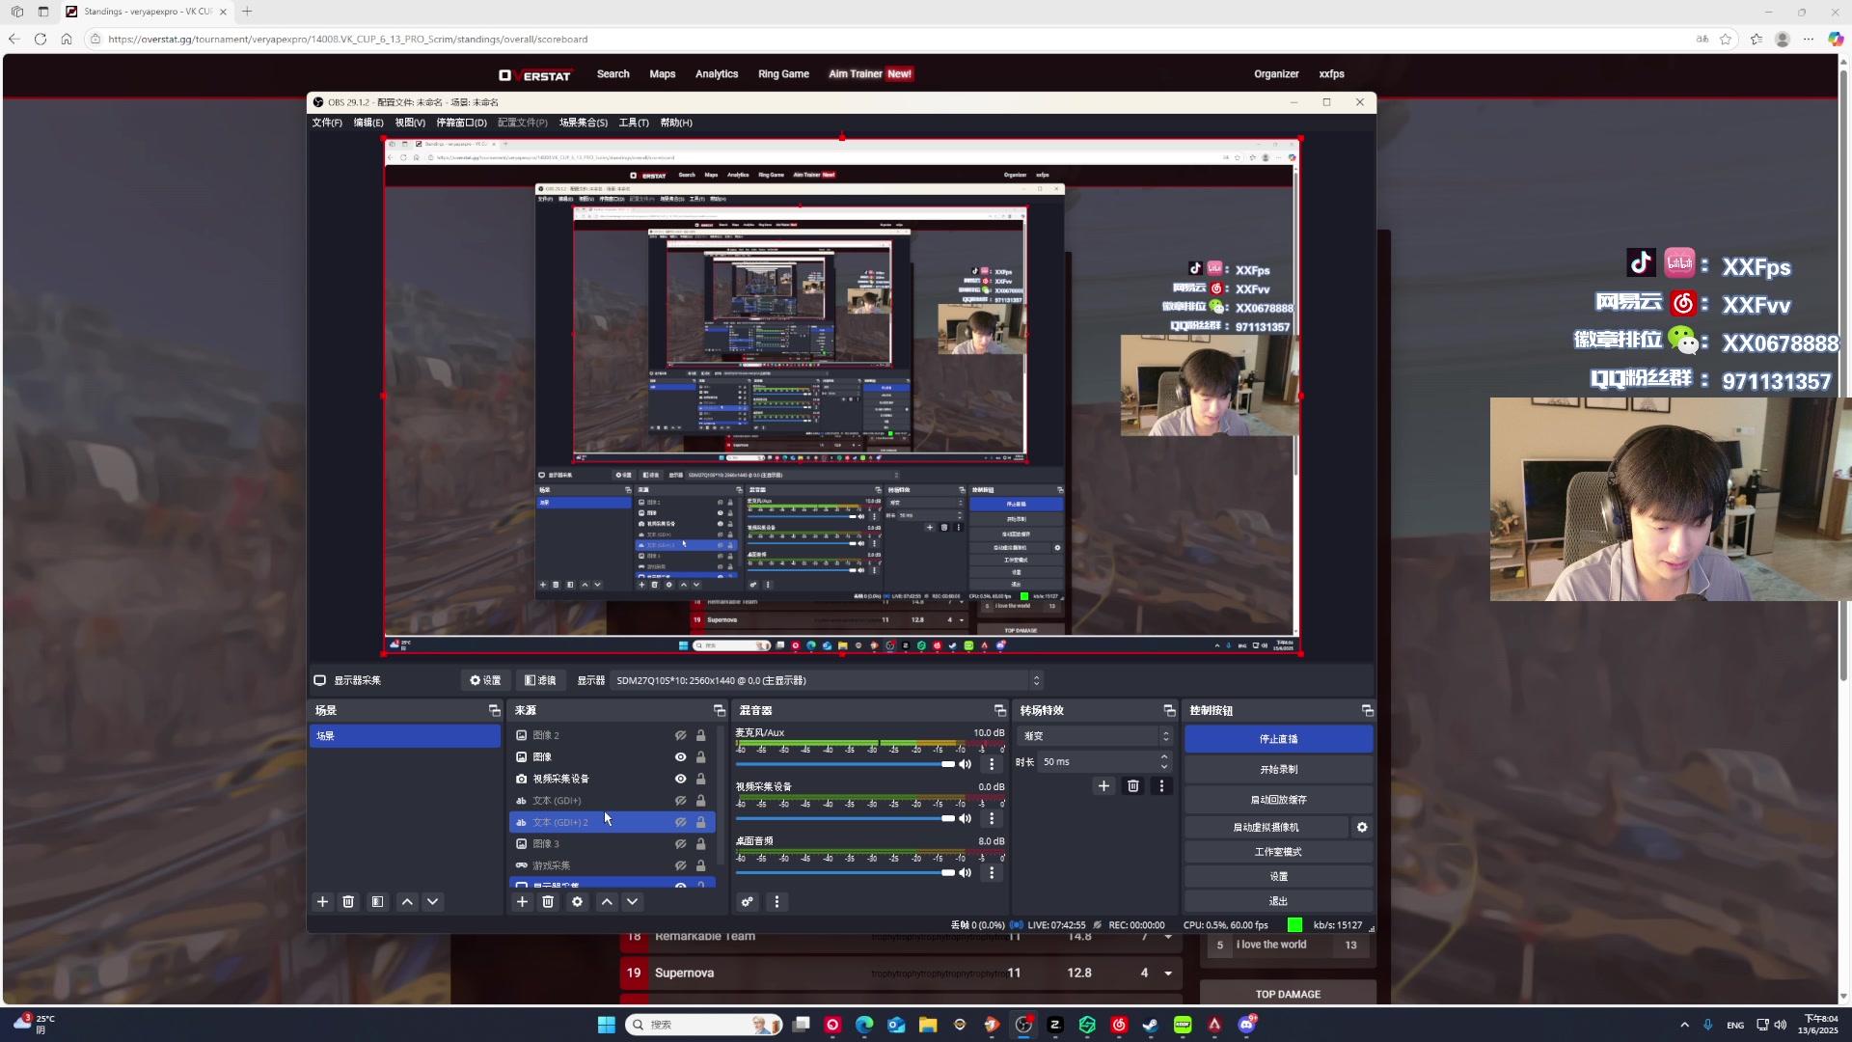Add a new scene with plus icon
The width and height of the screenshot is (1852, 1042).
click(x=322, y=901)
